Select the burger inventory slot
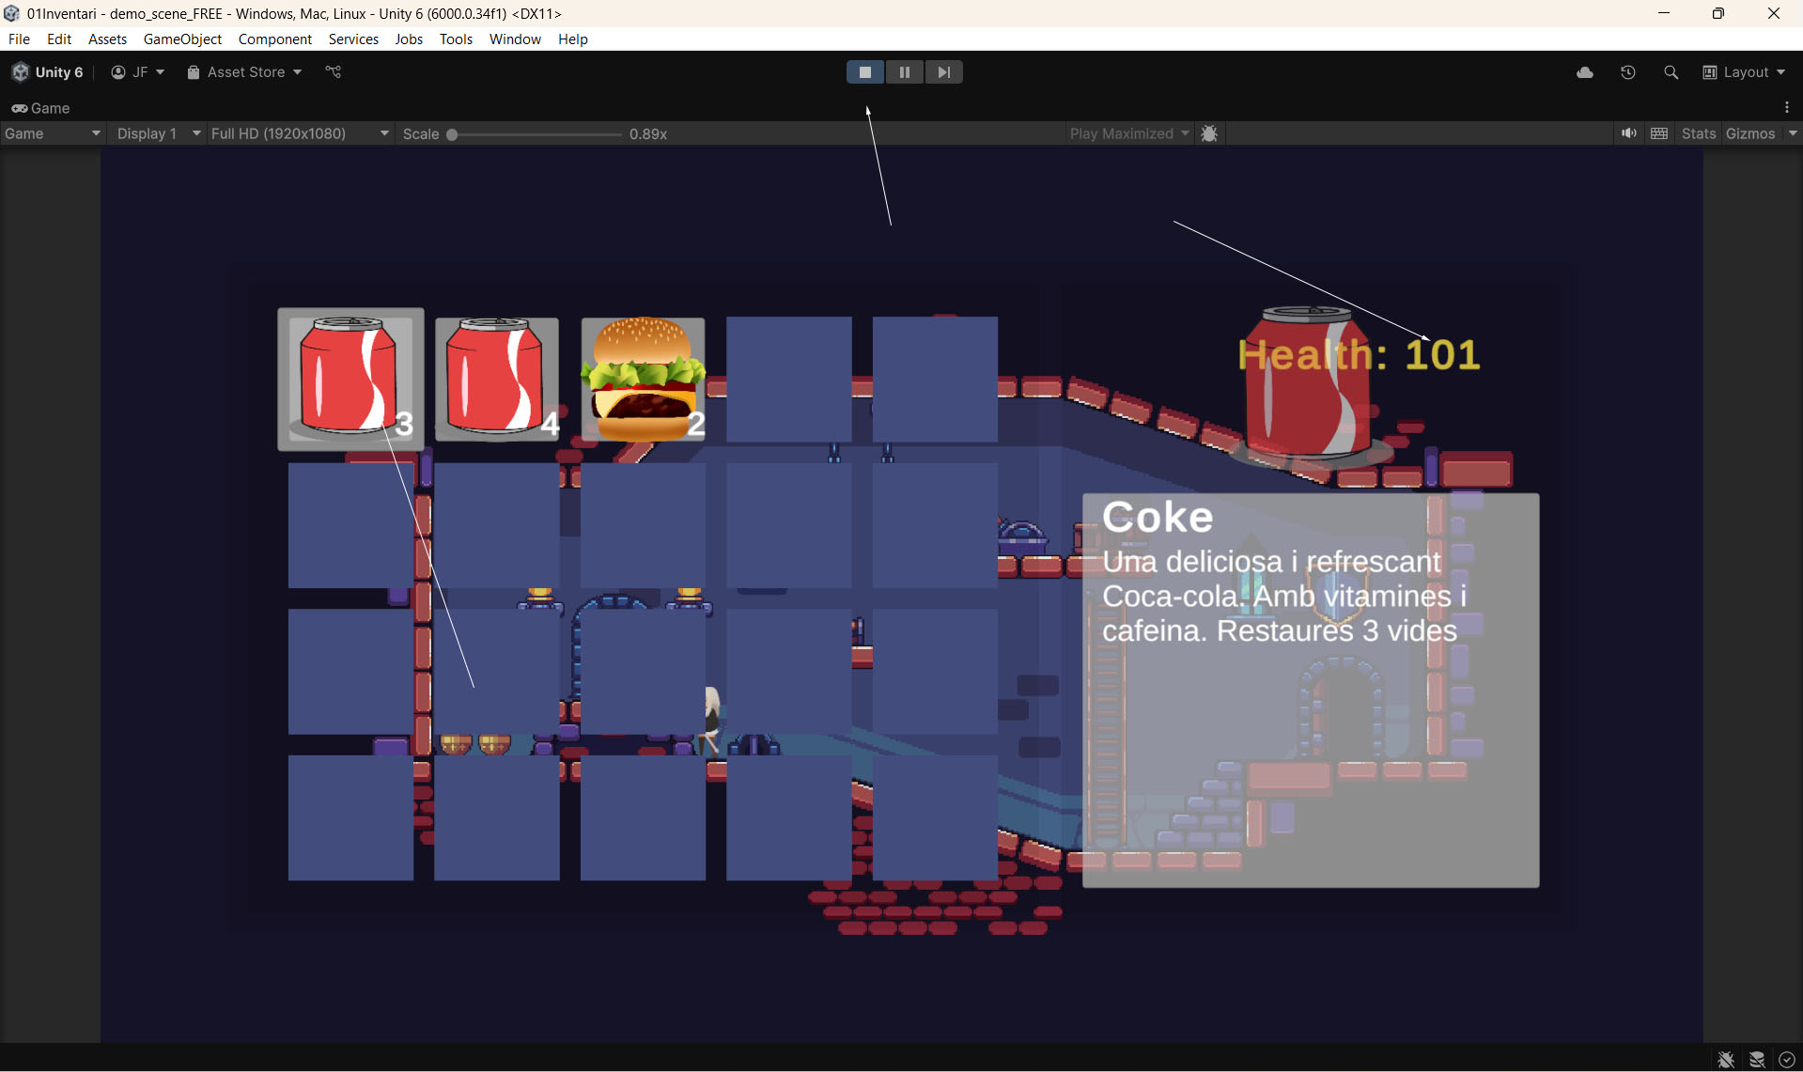 coord(643,380)
